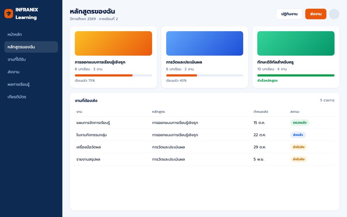Open the blue course banner การวัดและประเมินผล
347x217 pixels.
205,43
